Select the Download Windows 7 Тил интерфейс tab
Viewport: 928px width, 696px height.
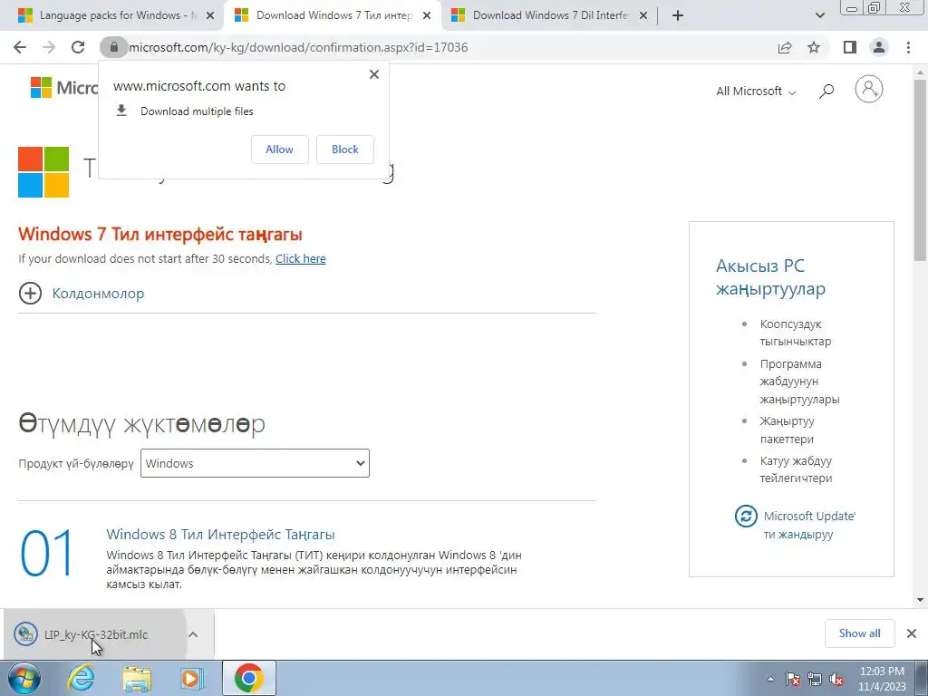(333, 16)
